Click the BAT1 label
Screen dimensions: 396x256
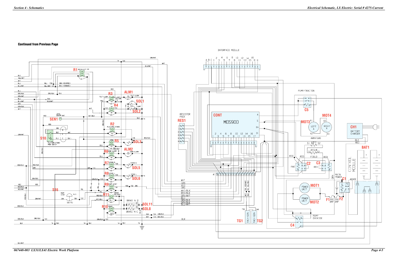tap(365, 147)
